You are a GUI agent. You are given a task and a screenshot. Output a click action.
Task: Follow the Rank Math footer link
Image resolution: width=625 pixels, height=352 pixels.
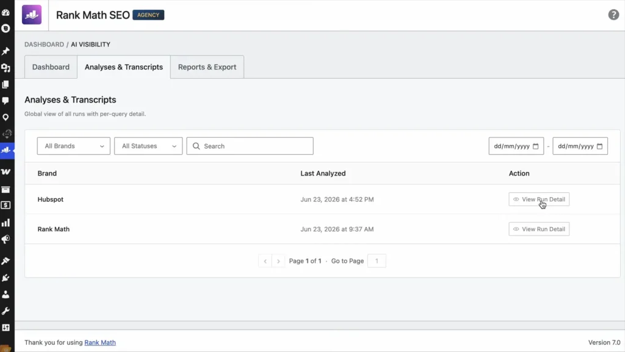[100, 342]
